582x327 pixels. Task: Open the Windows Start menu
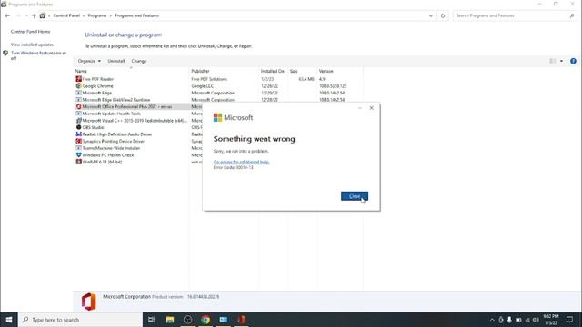click(9, 320)
